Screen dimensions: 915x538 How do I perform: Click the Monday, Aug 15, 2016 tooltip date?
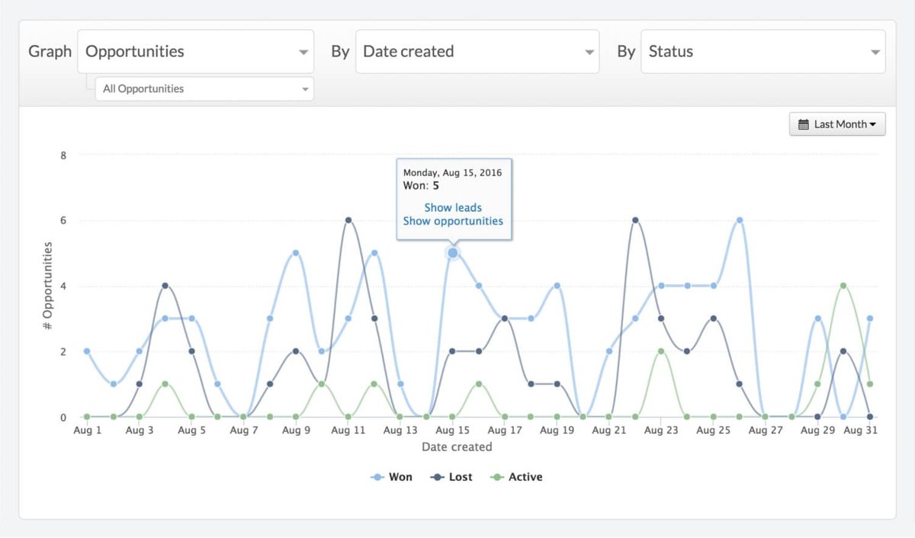tap(452, 172)
